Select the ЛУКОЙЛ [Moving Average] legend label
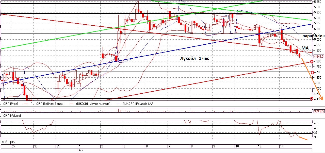This screenshot has height=153, width=325. (94, 104)
